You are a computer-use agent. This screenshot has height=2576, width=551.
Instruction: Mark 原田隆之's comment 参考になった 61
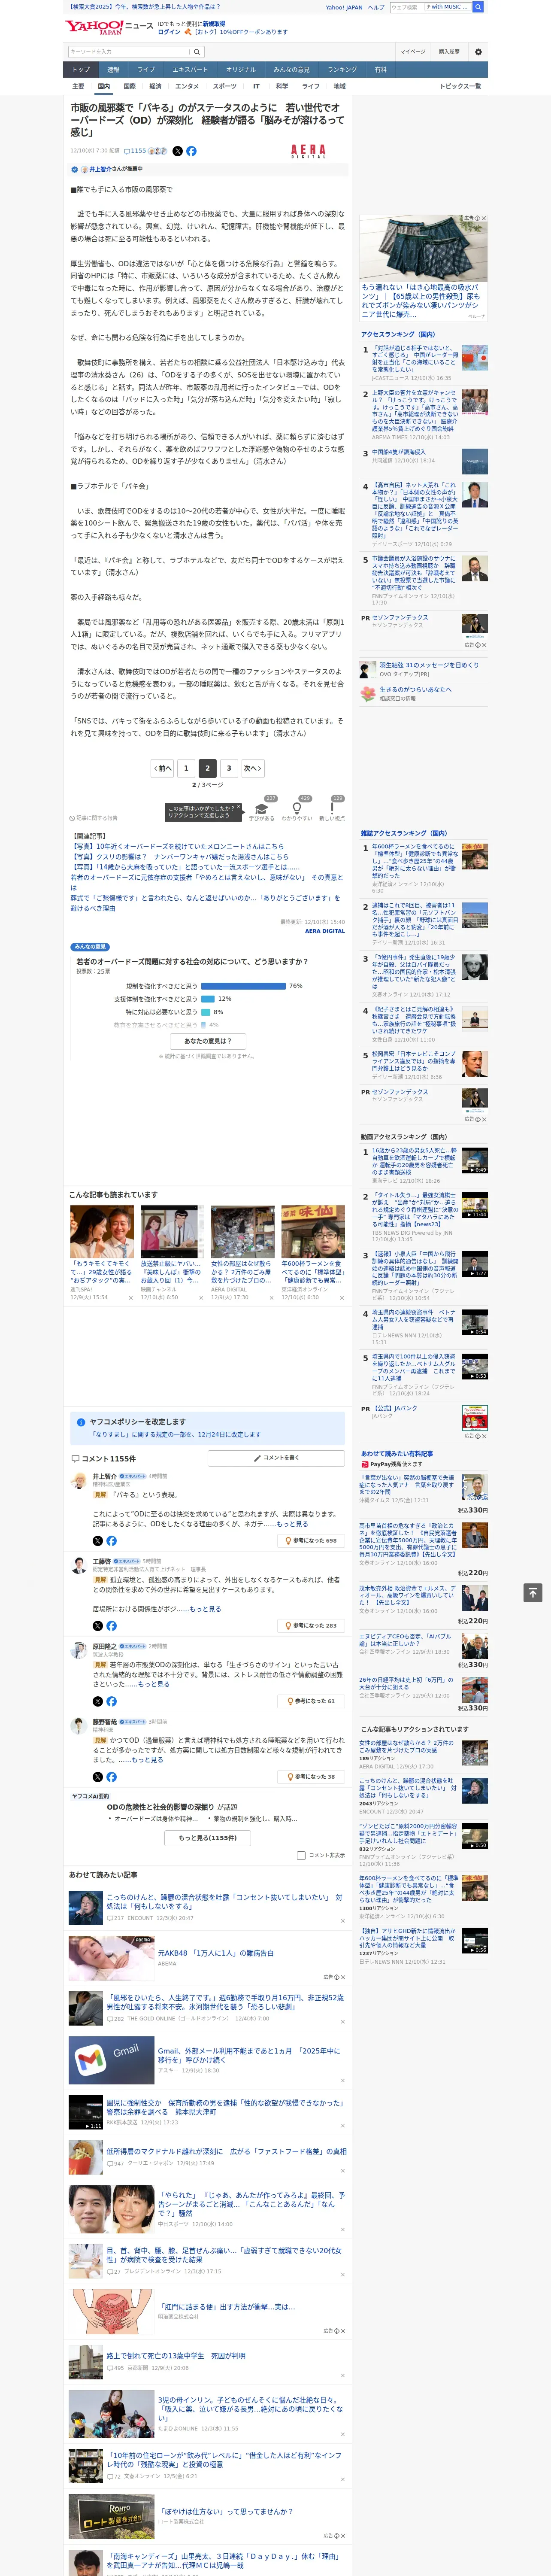[x=312, y=1701]
